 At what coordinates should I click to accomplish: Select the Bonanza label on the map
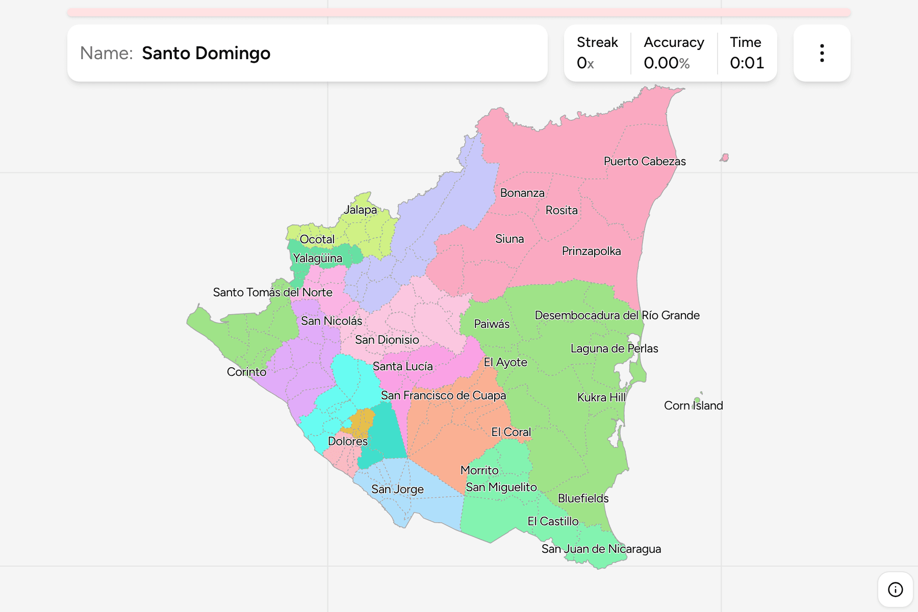pos(522,193)
